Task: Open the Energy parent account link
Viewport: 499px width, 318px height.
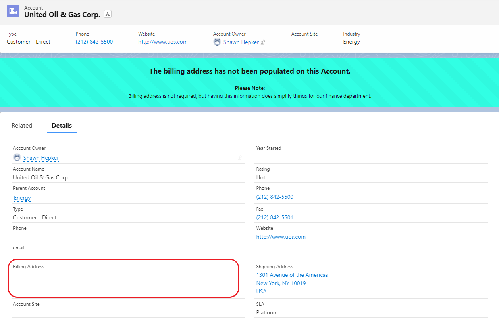Action: pos(22,198)
